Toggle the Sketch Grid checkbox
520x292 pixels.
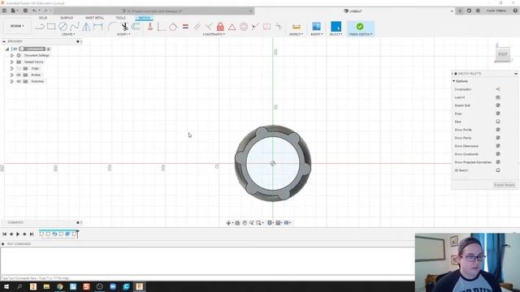click(498, 105)
